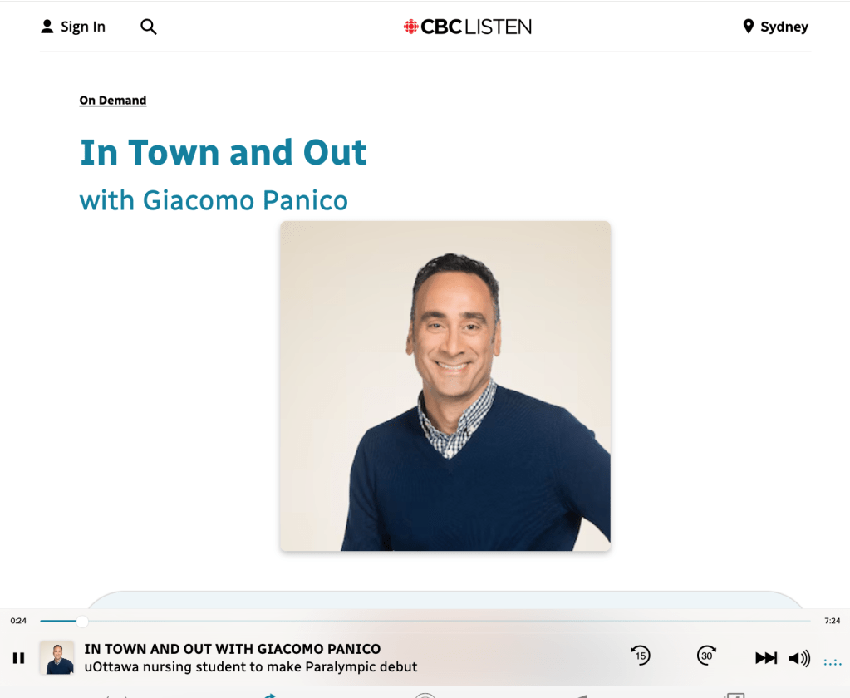
Task: Open the CBC Listen home logo
Action: point(468,27)
